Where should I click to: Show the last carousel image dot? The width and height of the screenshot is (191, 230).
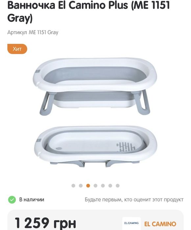tap(118, 186)
